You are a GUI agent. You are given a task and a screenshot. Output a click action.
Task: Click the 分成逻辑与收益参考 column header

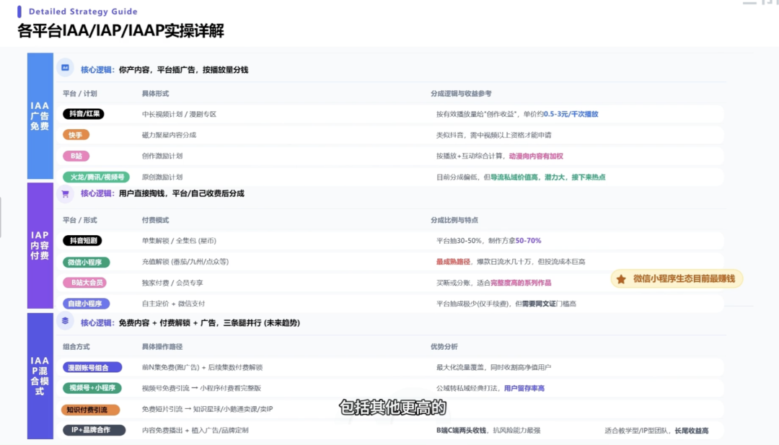(x=461, y=93)
